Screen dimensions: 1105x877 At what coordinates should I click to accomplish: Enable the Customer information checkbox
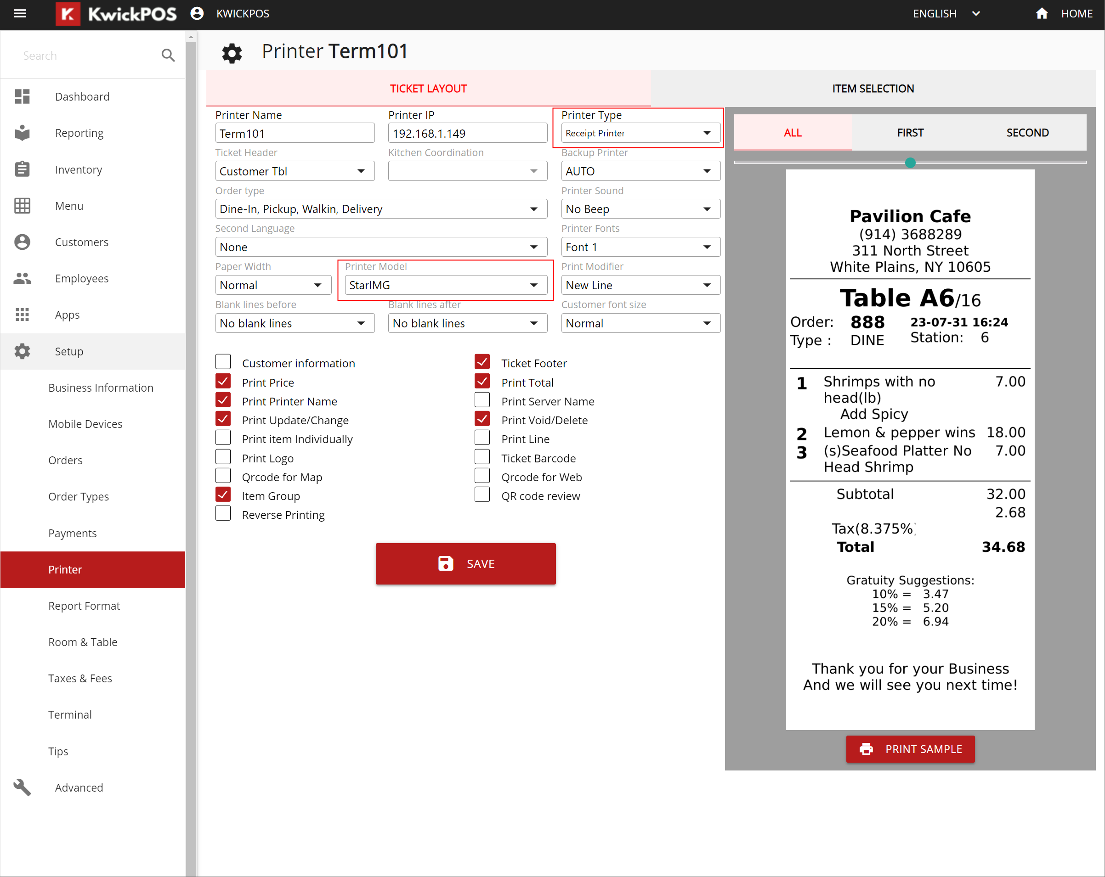[x=223, y=362]
